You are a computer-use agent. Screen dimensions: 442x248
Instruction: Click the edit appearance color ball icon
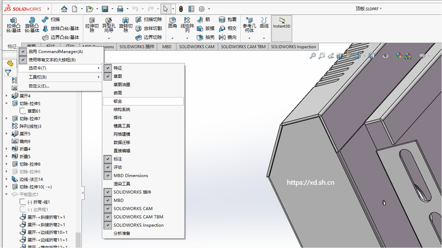(x=399, y=56)
